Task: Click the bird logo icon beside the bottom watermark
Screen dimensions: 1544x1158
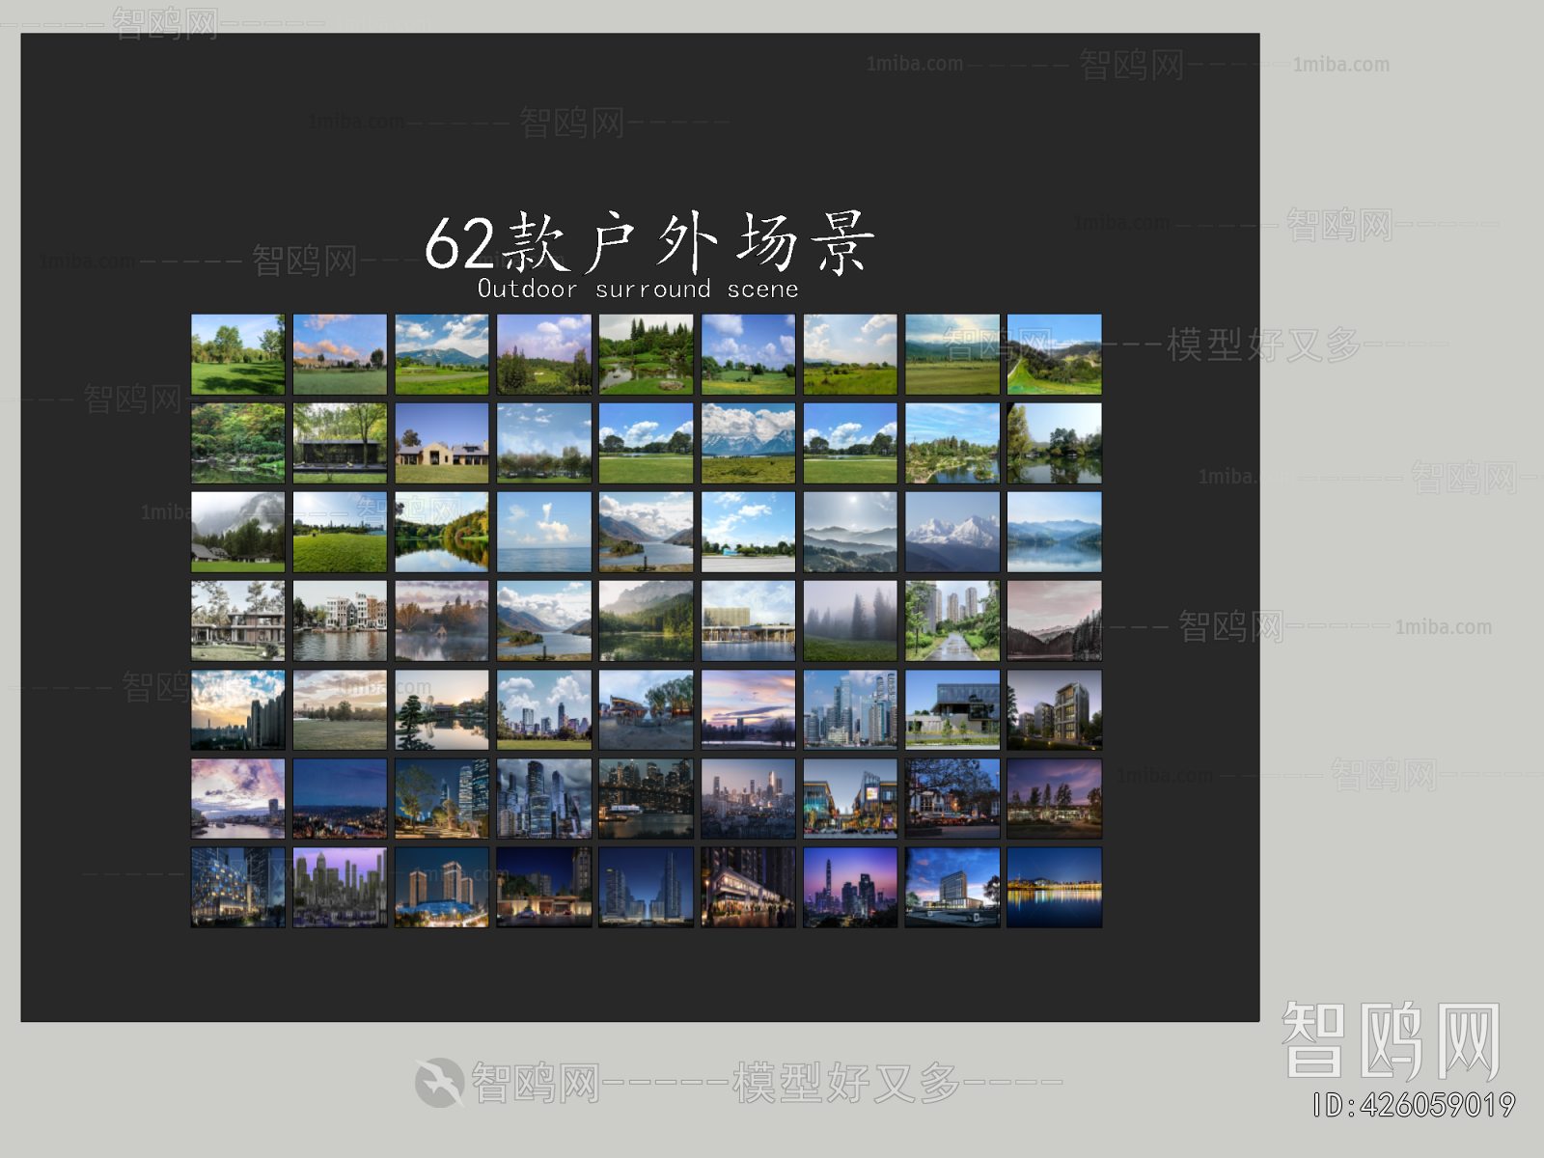Action: [x=439, y=1083]
